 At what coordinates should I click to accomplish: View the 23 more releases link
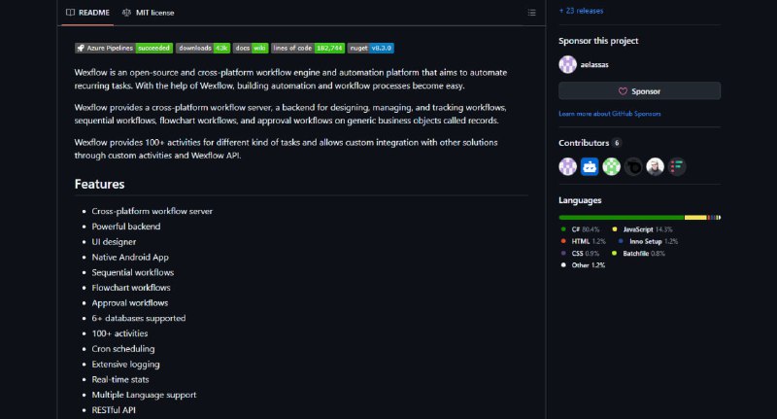pyautogui.click(x=581, y=11)
